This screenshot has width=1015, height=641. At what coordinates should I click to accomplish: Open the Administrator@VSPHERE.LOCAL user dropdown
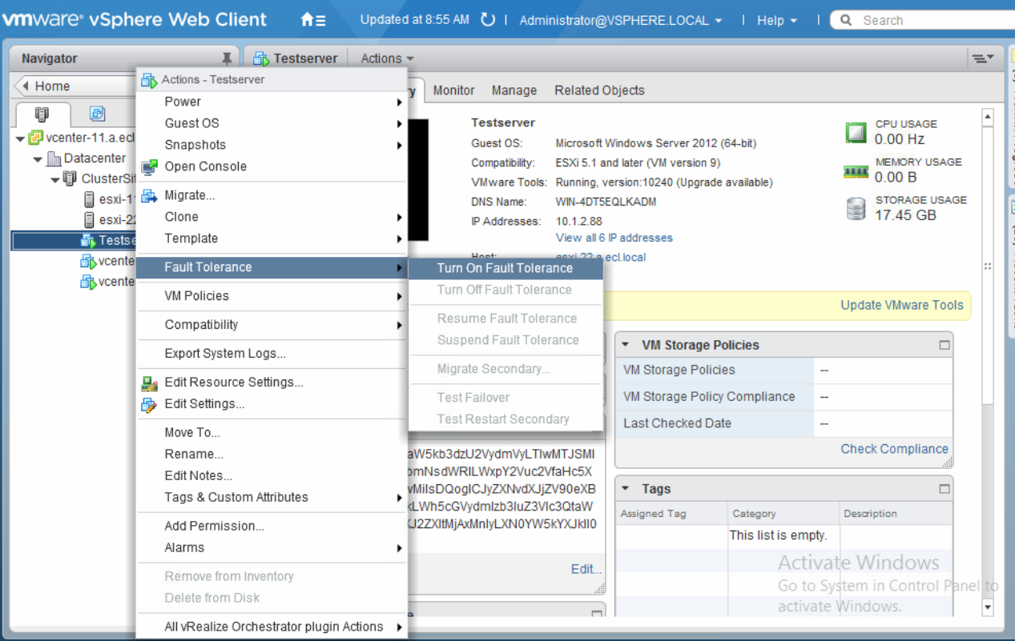click(620, 21)
